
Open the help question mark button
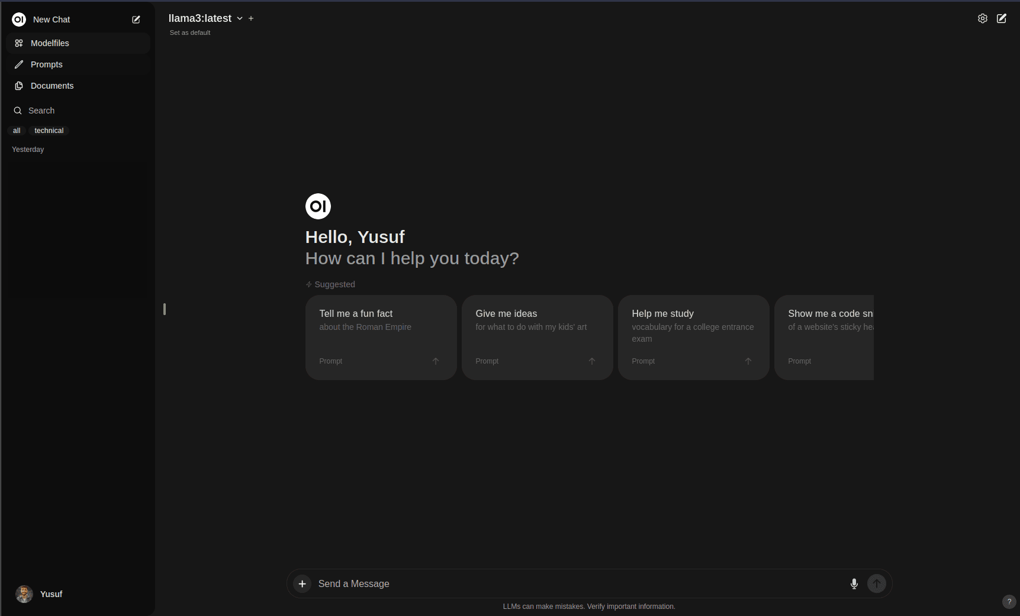click(x=1009, y=601)
